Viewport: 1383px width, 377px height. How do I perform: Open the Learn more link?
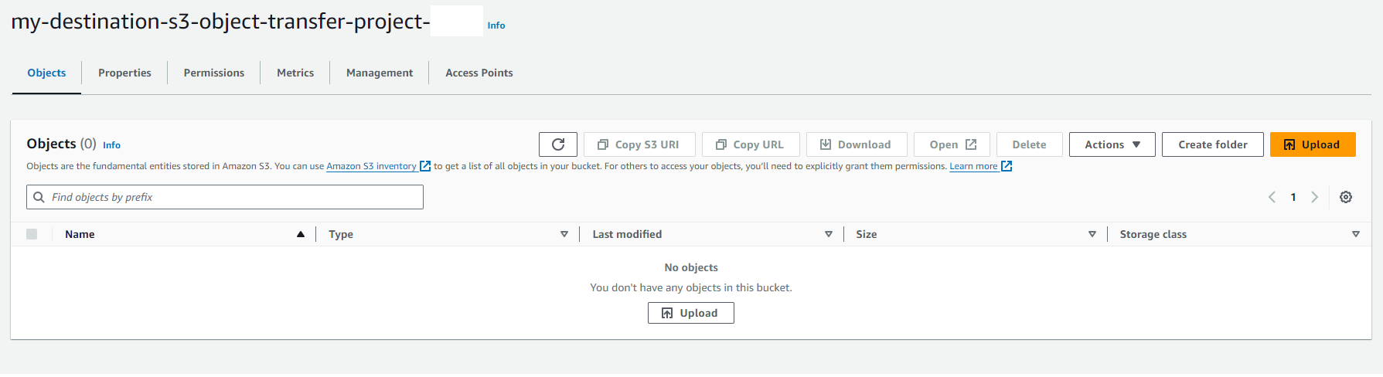click(x=973, y=166)
